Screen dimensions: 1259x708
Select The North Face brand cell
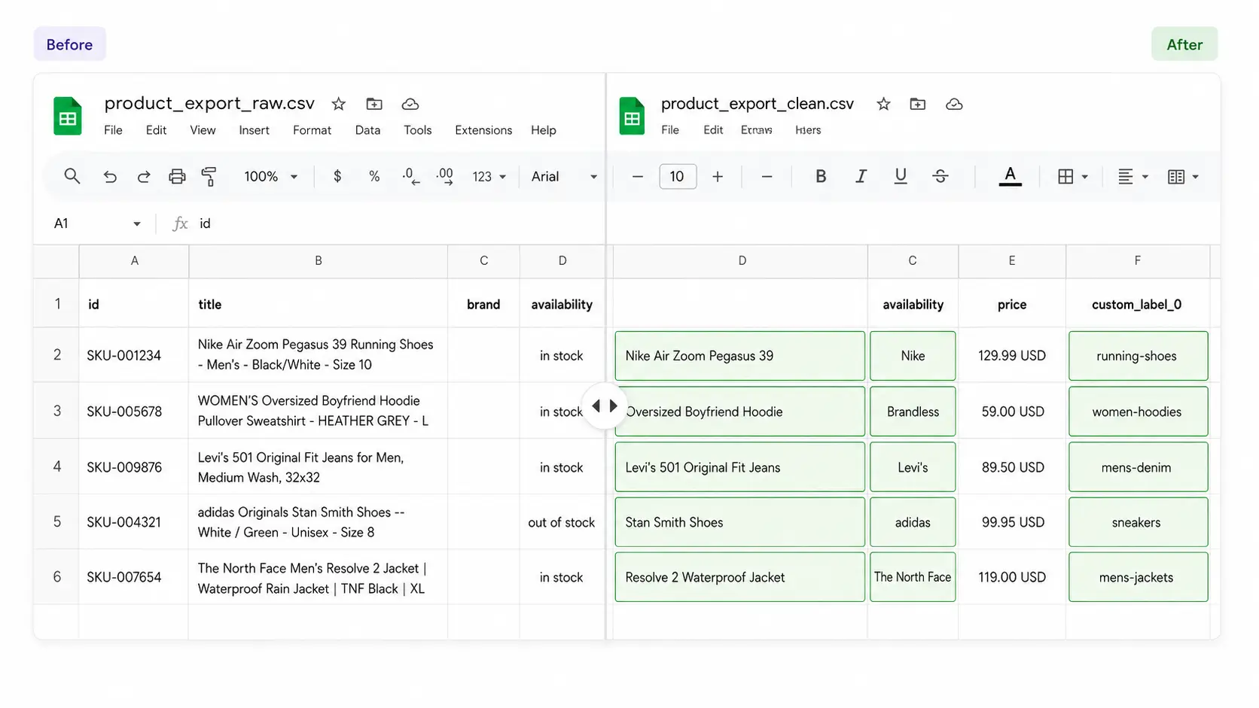pos(913,577)
